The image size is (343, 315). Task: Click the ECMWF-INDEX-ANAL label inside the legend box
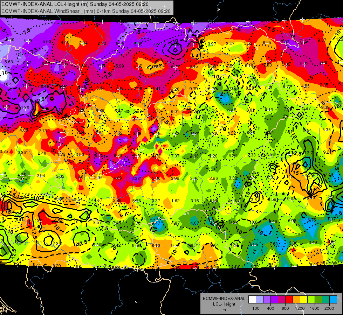[224, 299]
